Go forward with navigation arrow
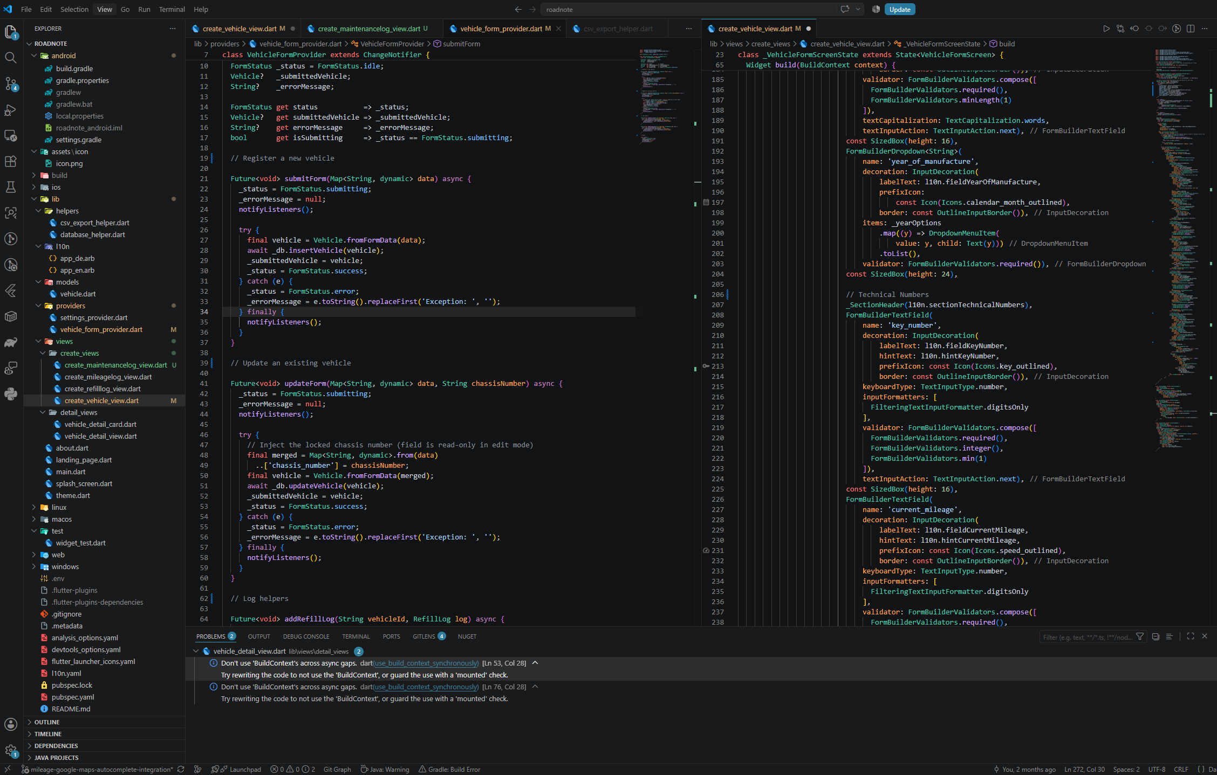 click(532, 9)
